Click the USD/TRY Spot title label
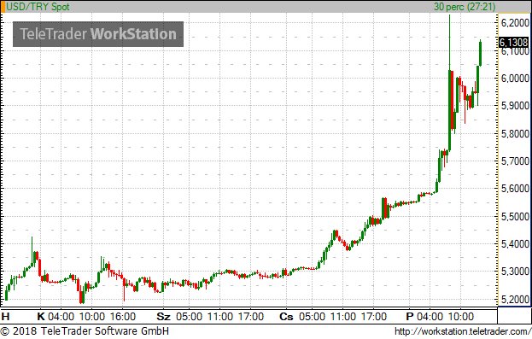Screen dimensions: 532x339 38,7
